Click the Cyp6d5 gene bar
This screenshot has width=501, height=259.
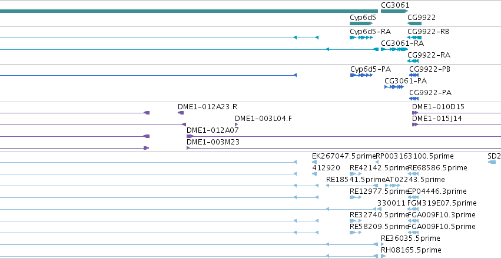[361, 23]
